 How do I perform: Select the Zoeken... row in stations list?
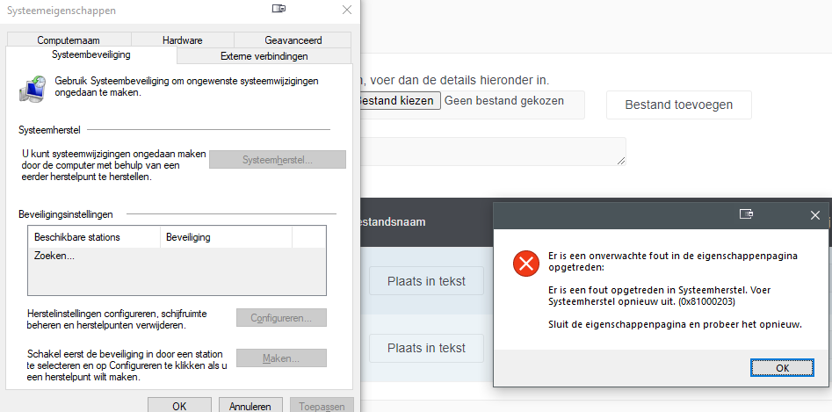(177, 256)
